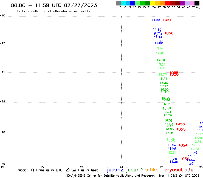Click the green '12.57' wave height value
Viewport: 203px width, 178px height.
tap(196, 145)
